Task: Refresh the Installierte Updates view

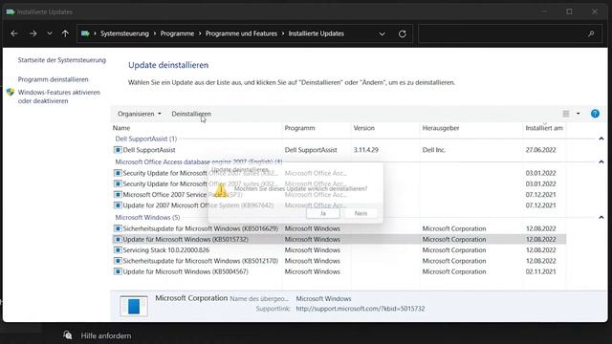Action: (x=403, y=34)
